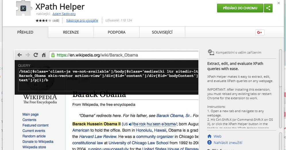Image resolution: width=286 pixels, height=150 pixels.
Task: Click Random article in the Wikipedia sidebar
Action: [34, 136]
